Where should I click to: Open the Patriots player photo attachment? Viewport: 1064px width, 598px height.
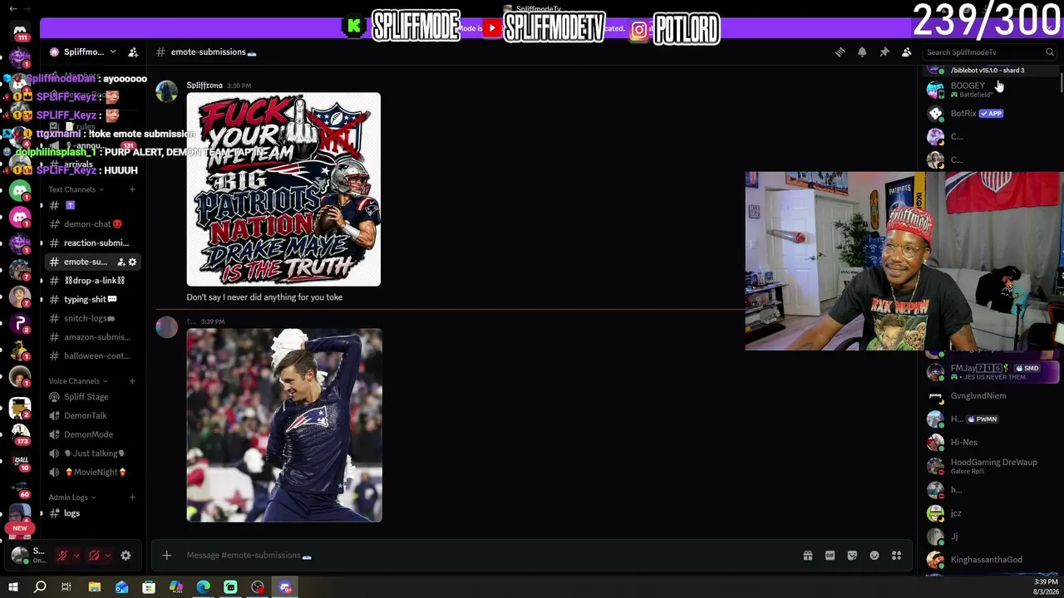tap(284, 425)
